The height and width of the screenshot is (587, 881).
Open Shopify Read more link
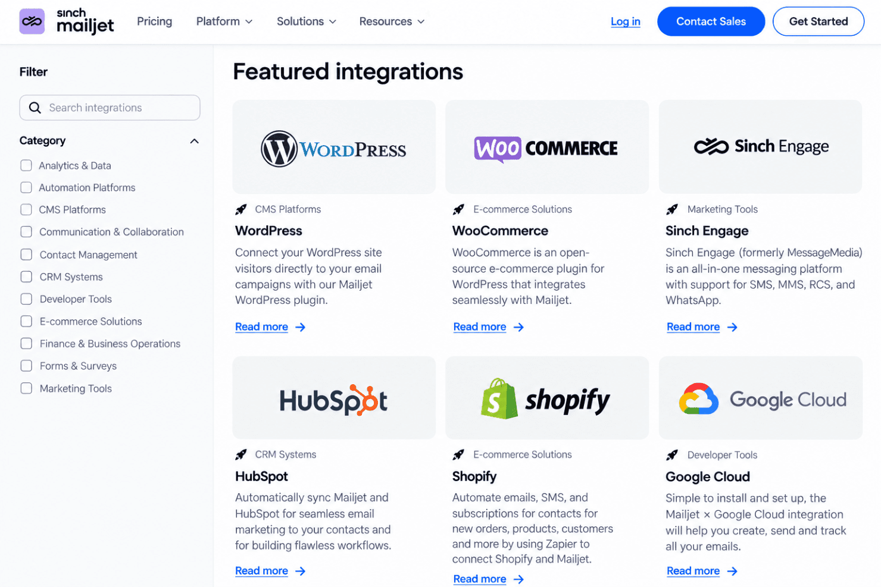480,579
